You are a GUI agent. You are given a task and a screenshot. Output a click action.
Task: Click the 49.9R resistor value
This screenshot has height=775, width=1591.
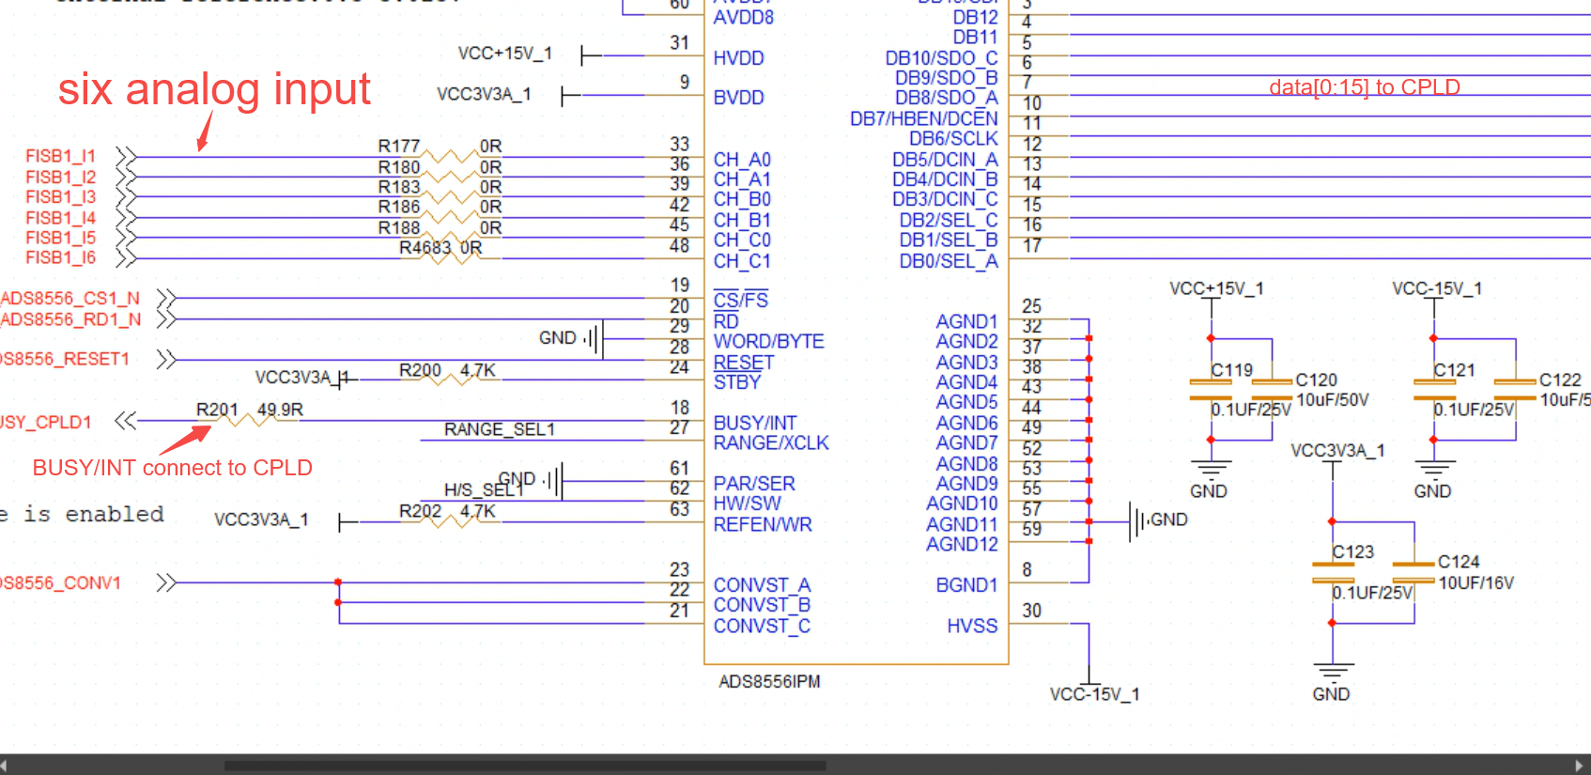click(280, 410)
